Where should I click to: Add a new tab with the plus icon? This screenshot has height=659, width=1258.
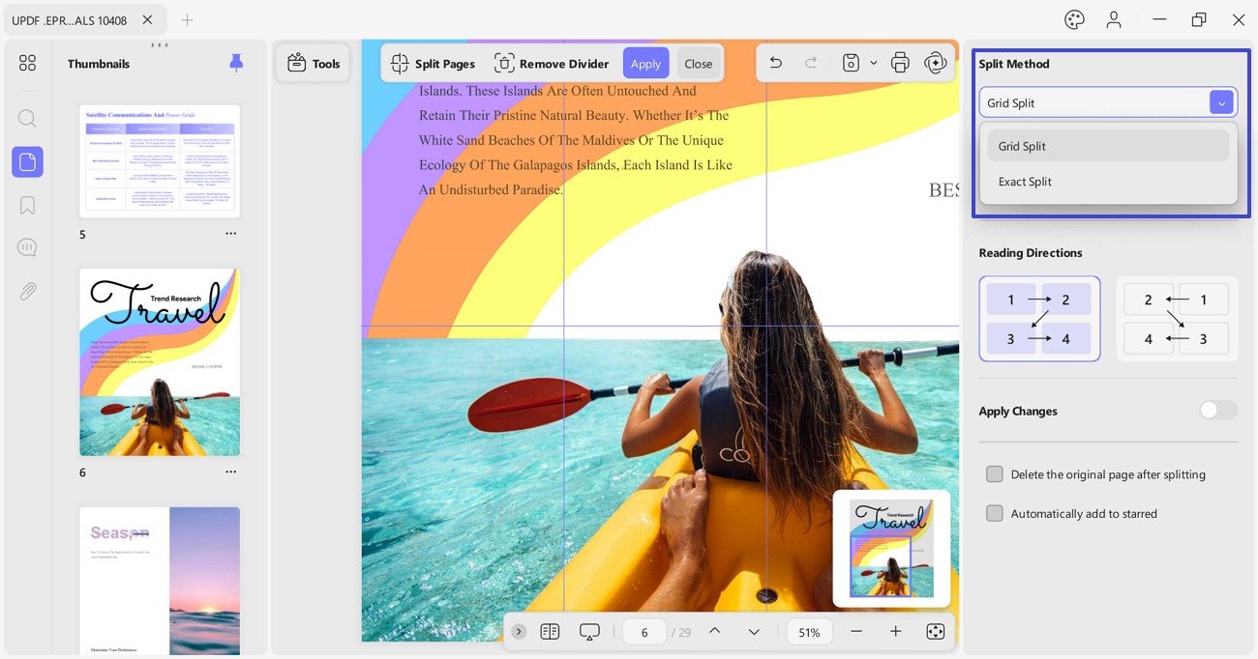[188, 19]
